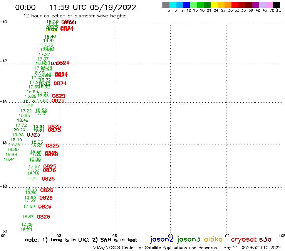
Task: Click the dark red time label "0323"
Action: click(x=34, y=135)
